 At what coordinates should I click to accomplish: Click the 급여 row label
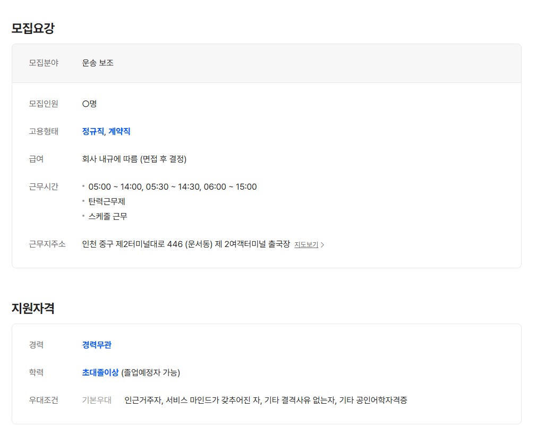tap(36, 159)
